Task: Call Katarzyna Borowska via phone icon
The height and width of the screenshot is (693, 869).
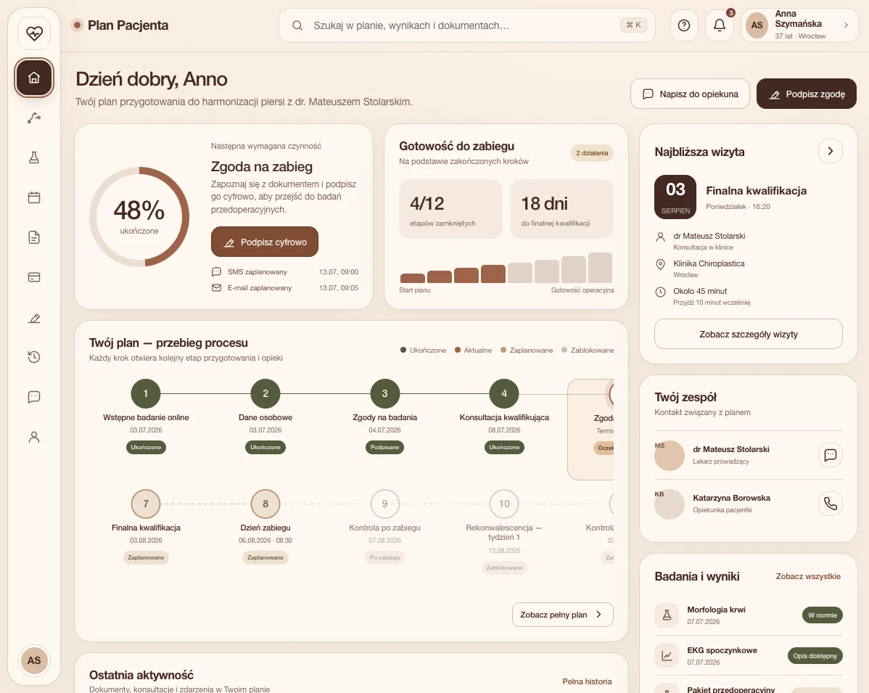Action: [x=831, y=504]
